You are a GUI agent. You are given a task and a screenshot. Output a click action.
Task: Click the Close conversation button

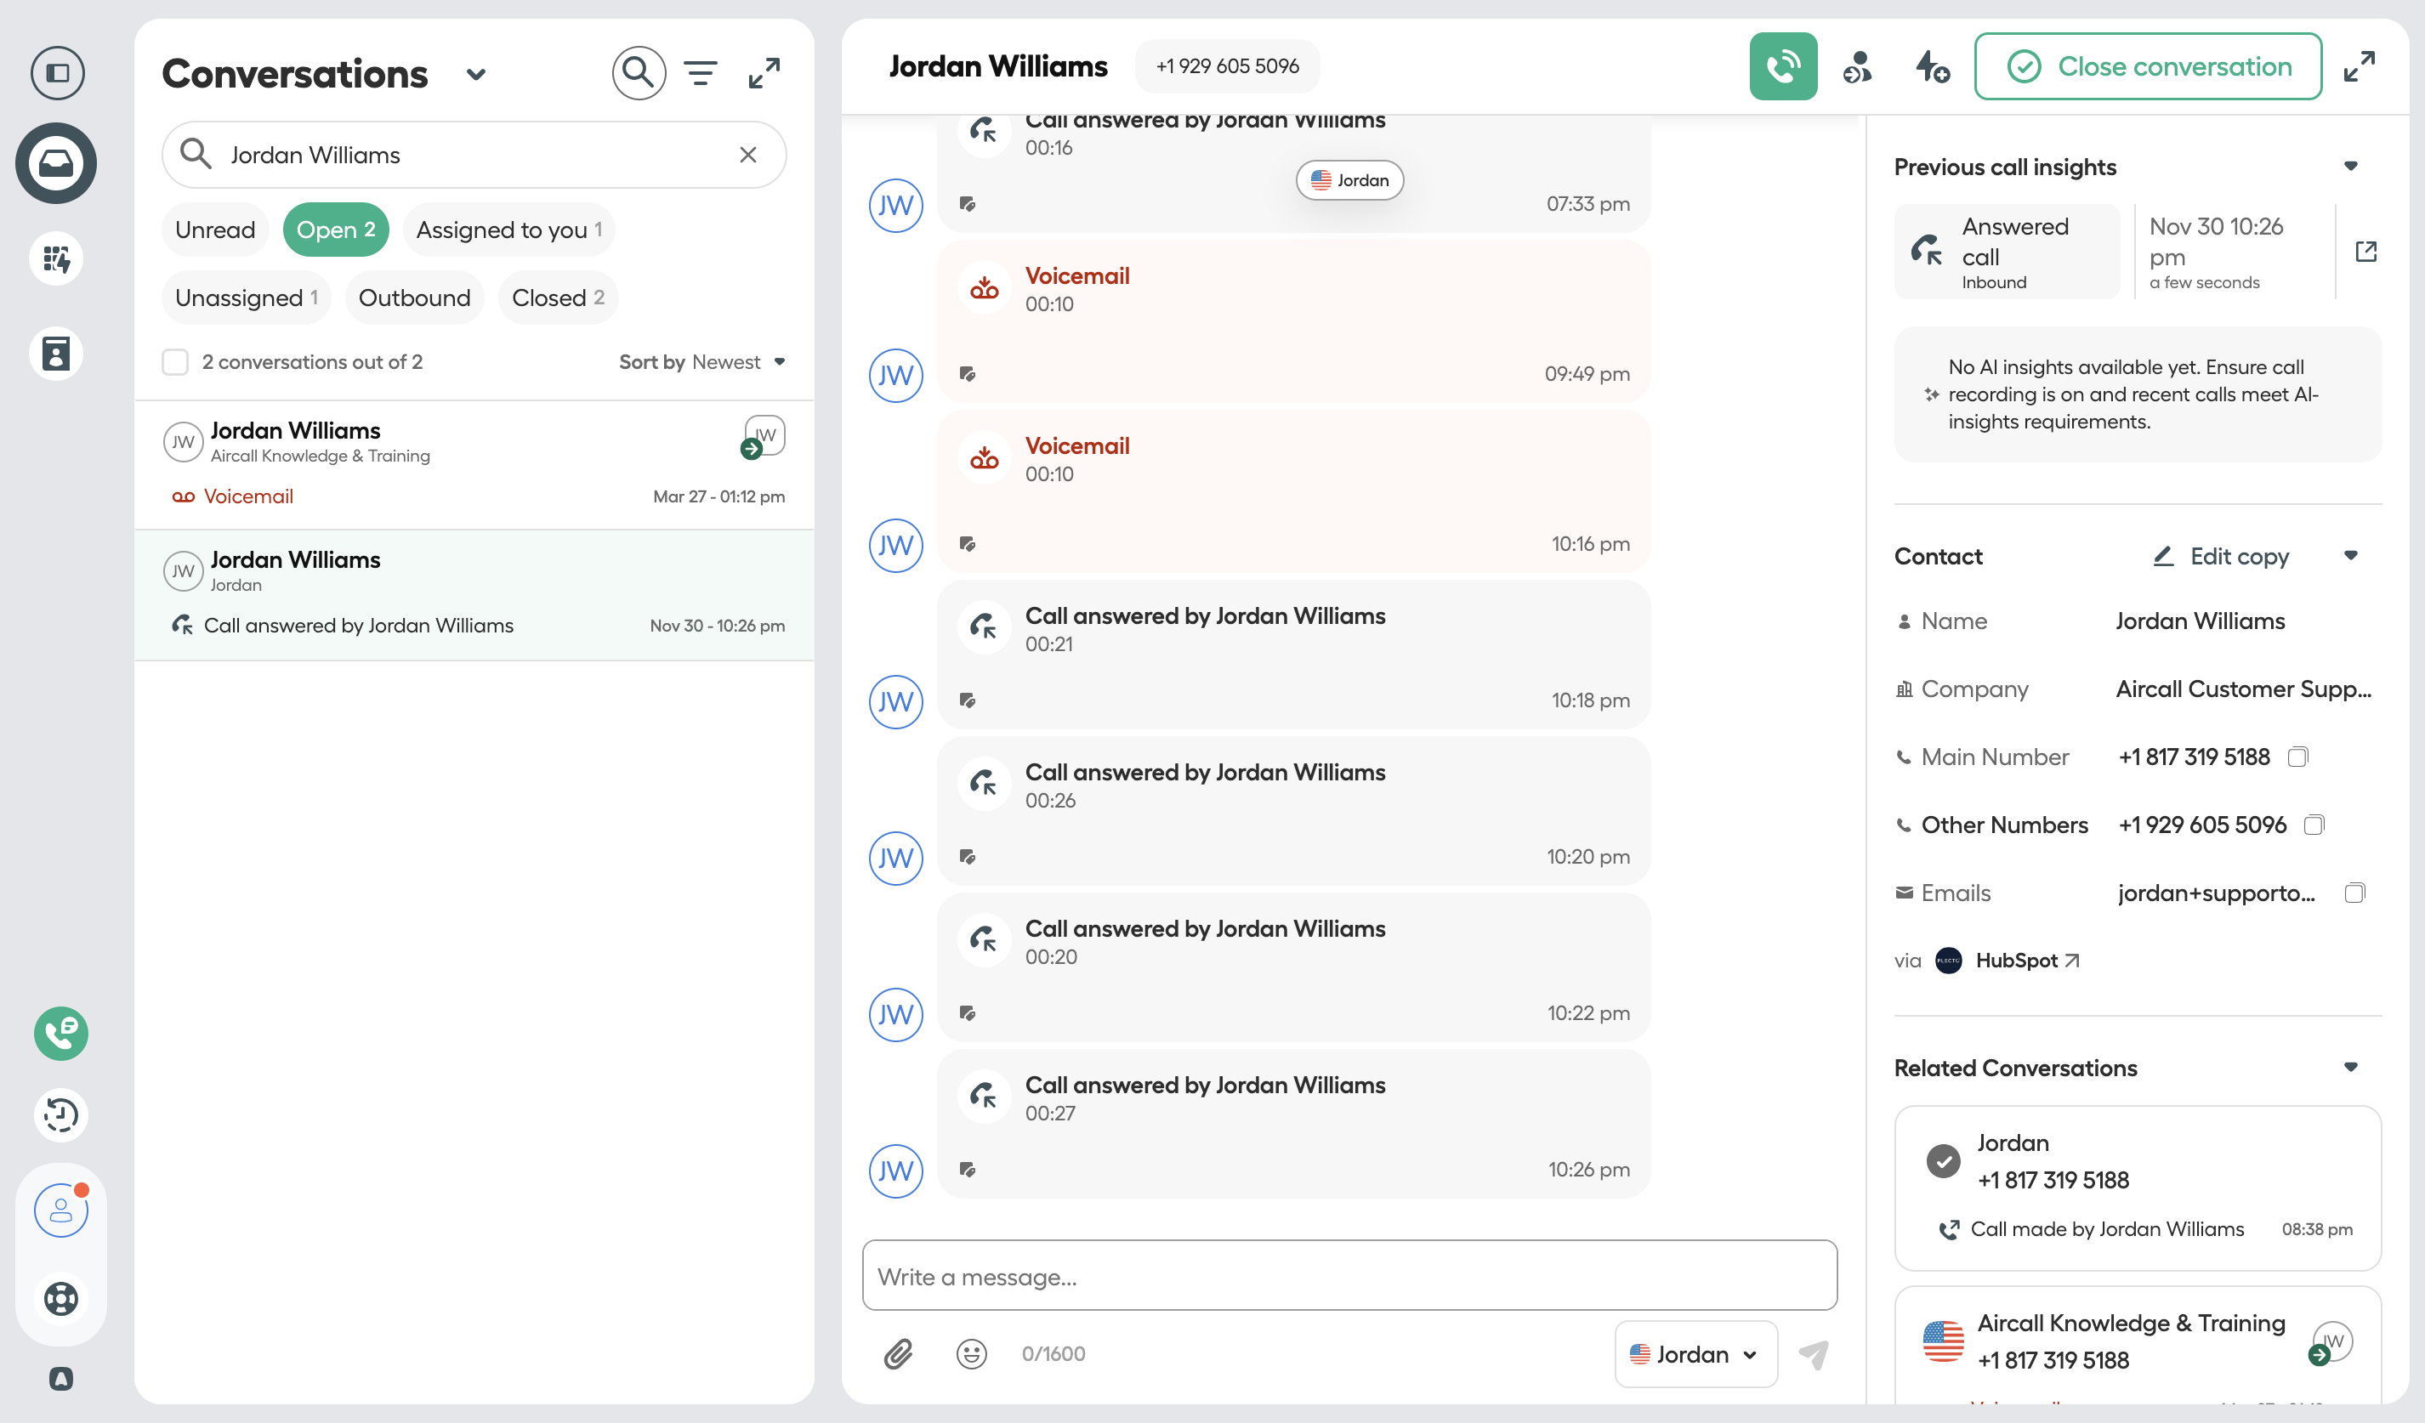(x=2149, y=66)
